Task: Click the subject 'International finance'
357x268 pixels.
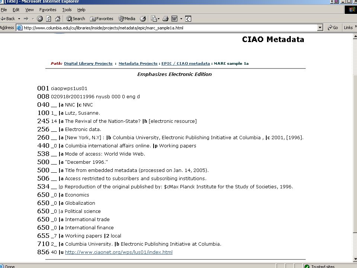Action: tap(89, 228)
